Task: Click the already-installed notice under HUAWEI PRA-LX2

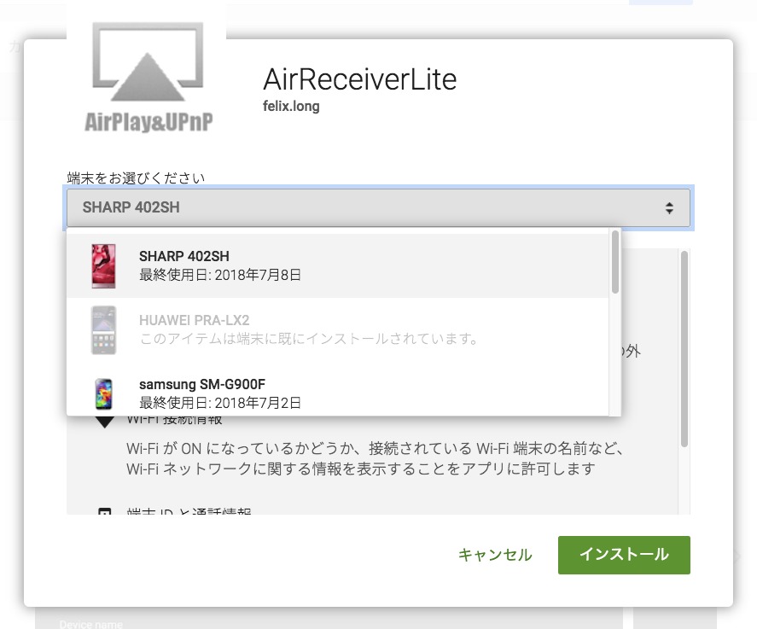Action: coord(308,339)
